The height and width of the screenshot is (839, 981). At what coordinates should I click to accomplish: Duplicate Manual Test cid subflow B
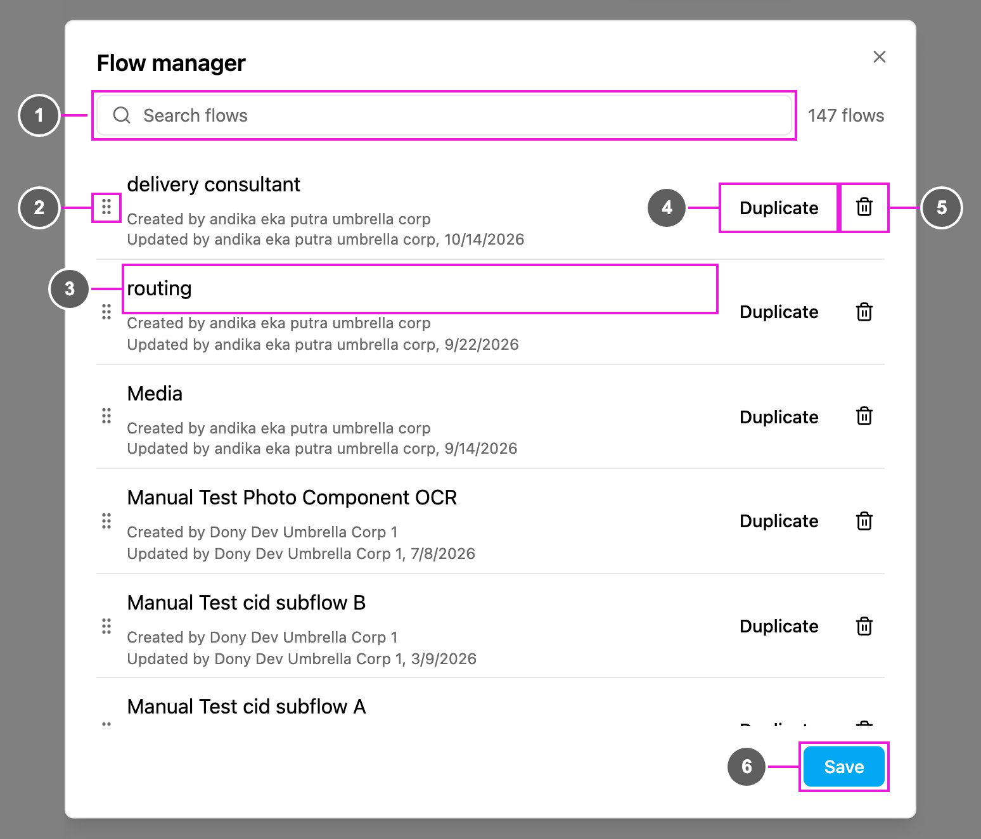779,626
